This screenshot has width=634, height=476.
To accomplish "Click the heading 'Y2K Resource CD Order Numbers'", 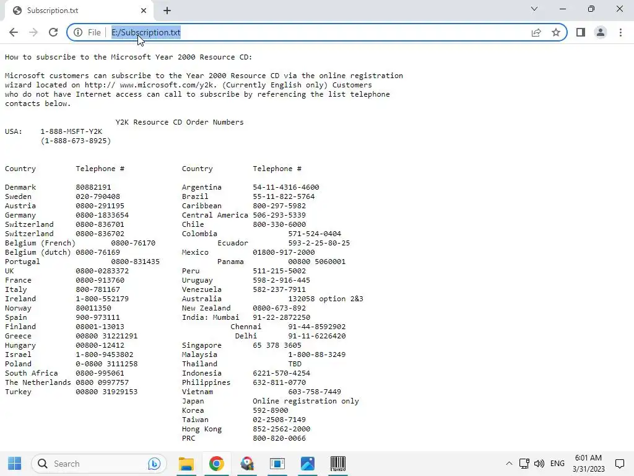I will 180,122.
